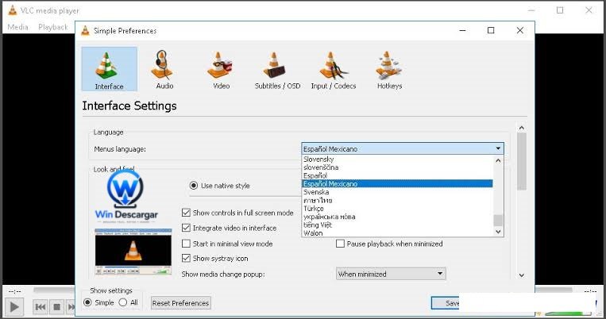
Task: Open the Interface settings category
Action: tap(109, 69)
